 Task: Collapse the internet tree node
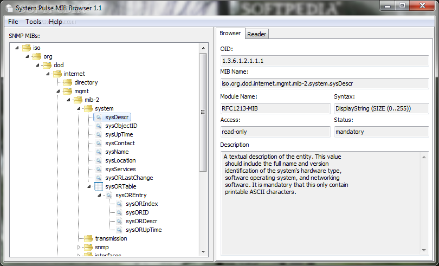[48, 74]
